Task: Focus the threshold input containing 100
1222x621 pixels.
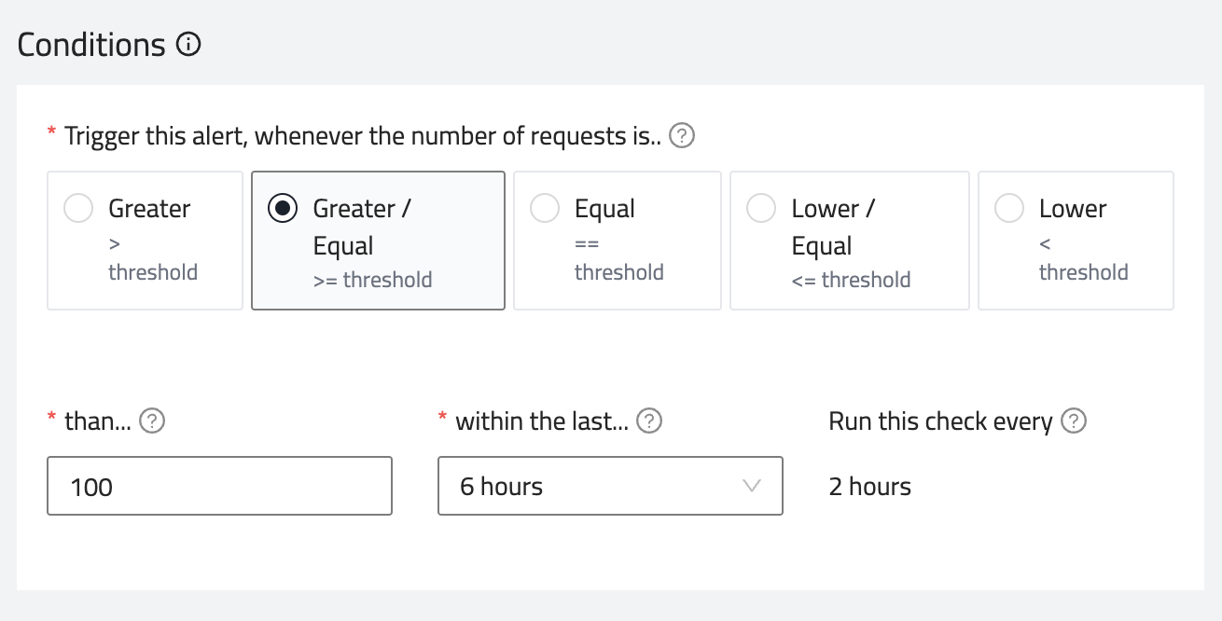Action: (219, 486)
